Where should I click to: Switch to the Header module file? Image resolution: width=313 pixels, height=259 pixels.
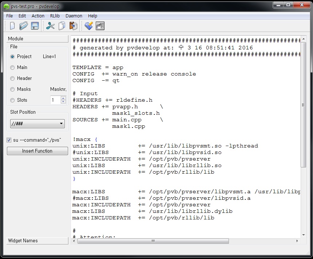coord(13,78)
